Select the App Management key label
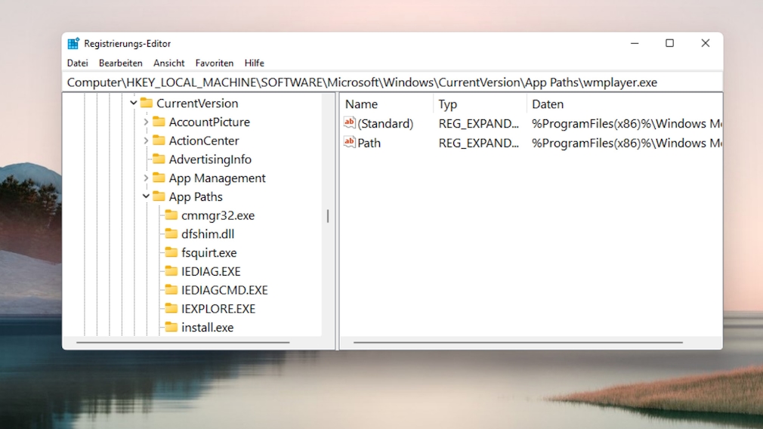 pyautogui.click(x=217, y=178)
